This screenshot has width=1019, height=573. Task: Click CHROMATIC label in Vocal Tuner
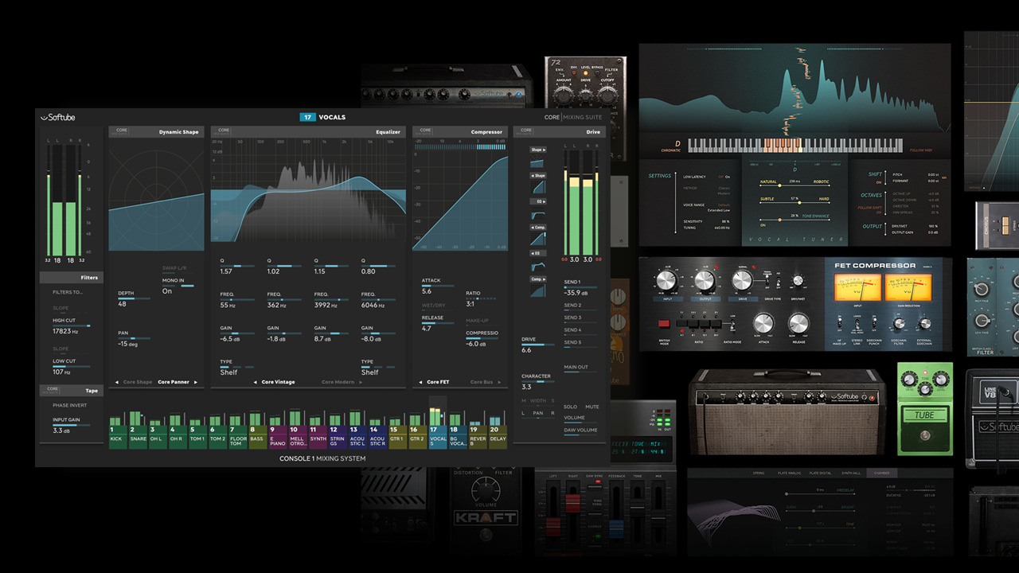point(671,149)
